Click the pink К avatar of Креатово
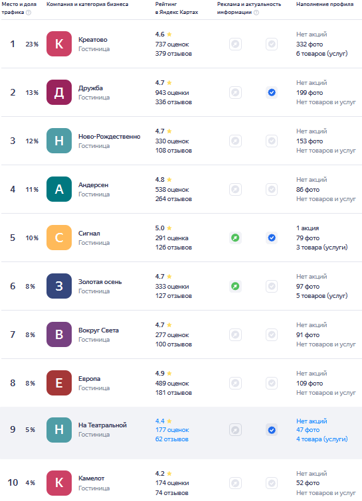The width and height of the screenshot is (362, 501). pos(59,44)
